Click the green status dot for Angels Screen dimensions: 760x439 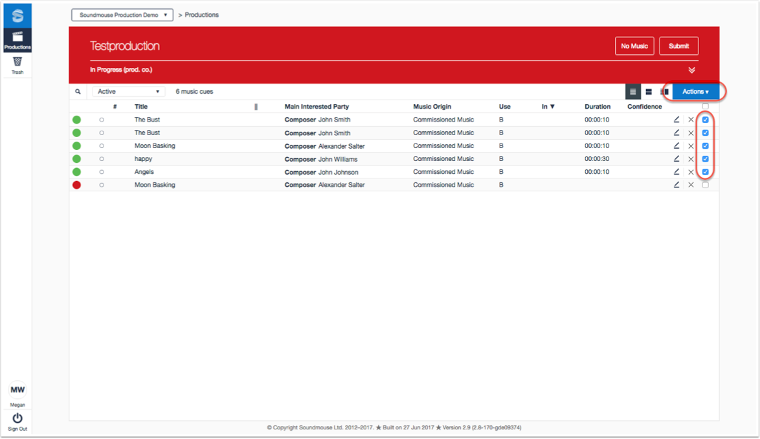(76, 172)
